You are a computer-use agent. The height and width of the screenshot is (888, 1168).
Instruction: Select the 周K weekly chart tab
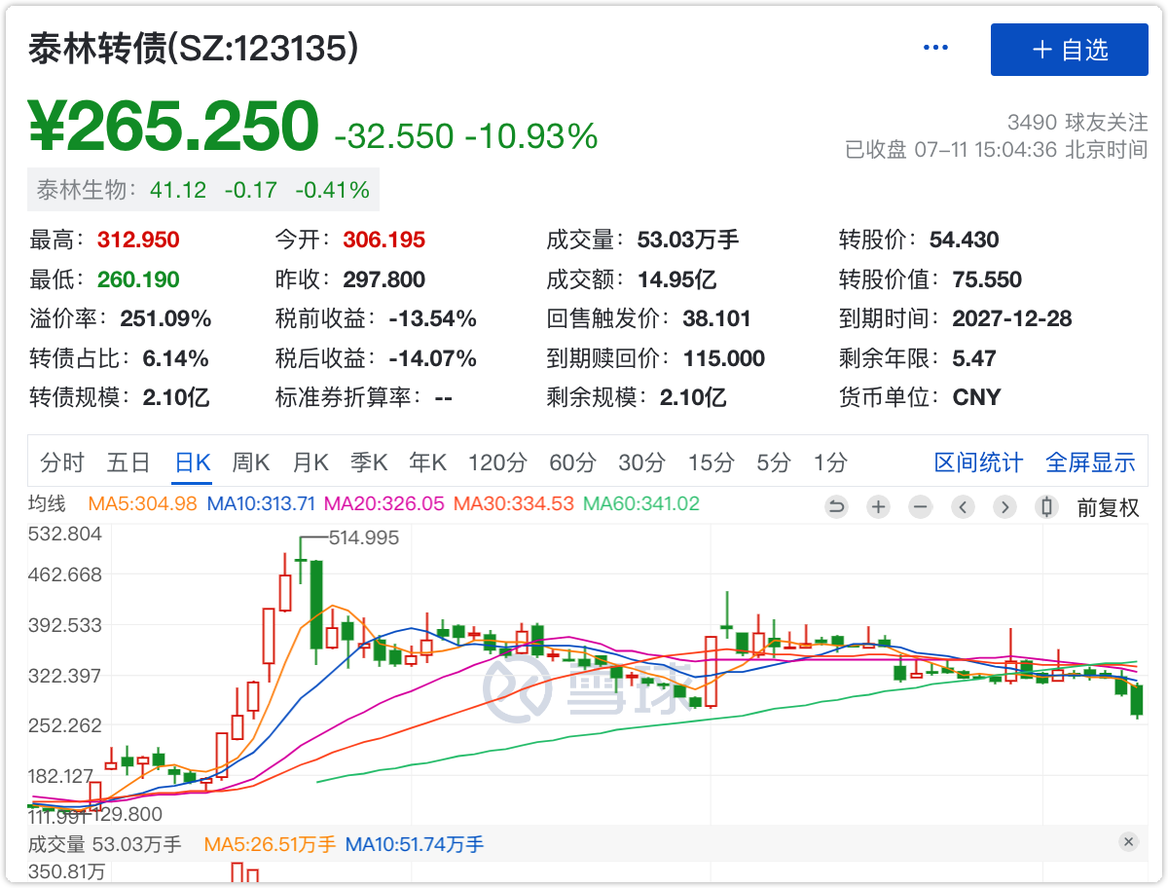click(250, 462)
